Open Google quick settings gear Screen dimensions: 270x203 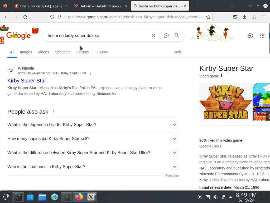click(250, 36)
